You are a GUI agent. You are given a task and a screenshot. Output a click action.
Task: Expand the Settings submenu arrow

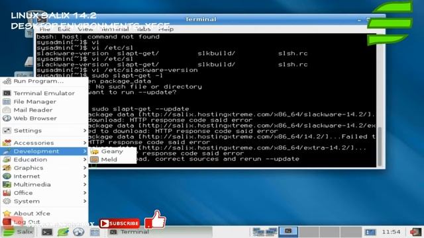(x=85, y=130)
